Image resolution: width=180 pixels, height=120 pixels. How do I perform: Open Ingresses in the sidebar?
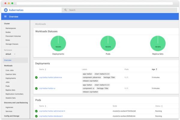click(9, 107)
